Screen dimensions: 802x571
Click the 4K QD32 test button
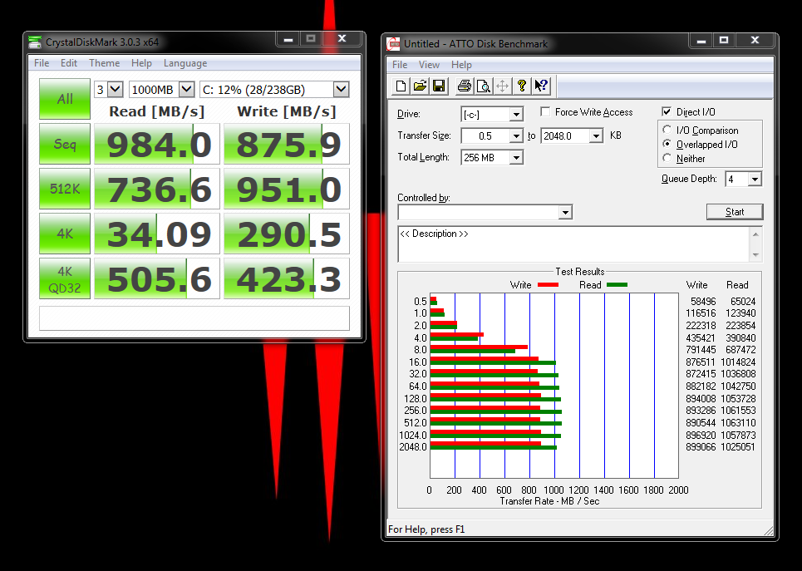[x=65, y=278]
